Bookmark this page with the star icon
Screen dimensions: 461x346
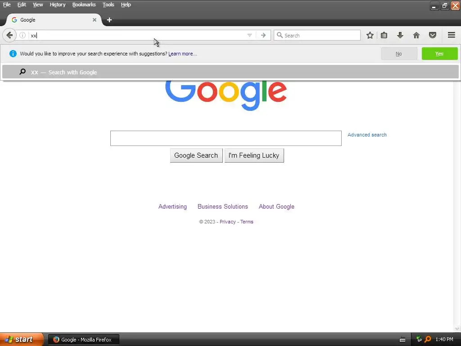370,35
